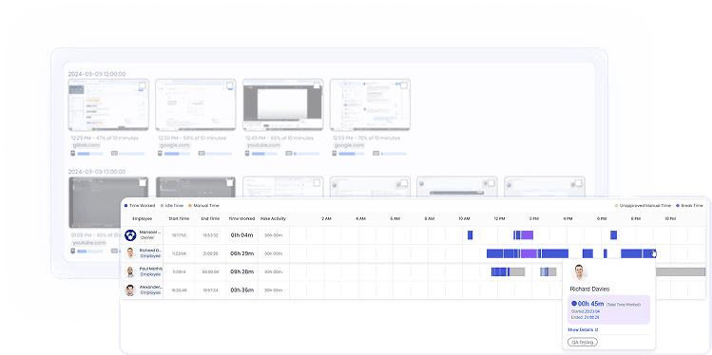Click the keyboard activity icon under the 12:59 PM screenshot
712x355 pixels.
tap(376, 154)
